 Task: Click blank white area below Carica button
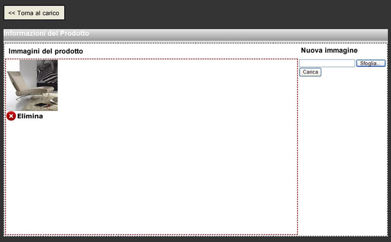342,156
